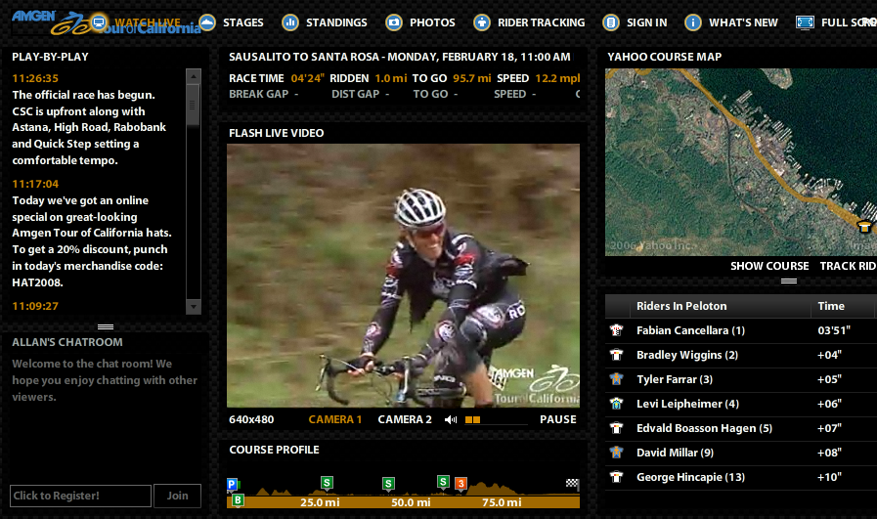Click play-by-play scrollbar down arrow
This screenshot has height=519, width=877.
pos(194,307)
